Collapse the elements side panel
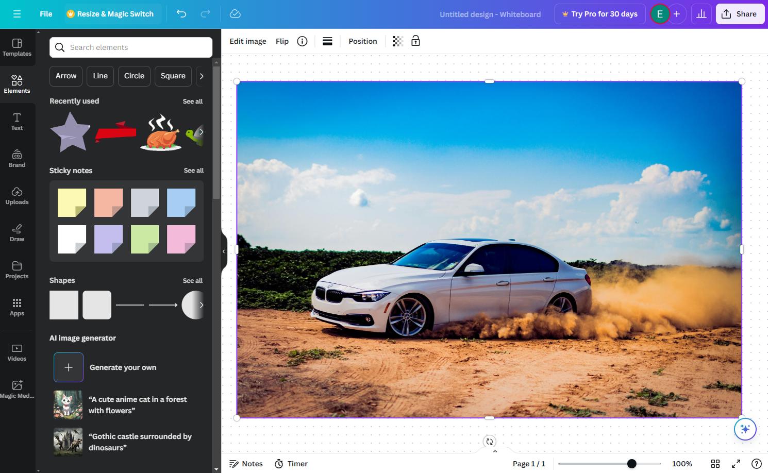768x473 pixels. pyautogui.click(x=224, y=251)
